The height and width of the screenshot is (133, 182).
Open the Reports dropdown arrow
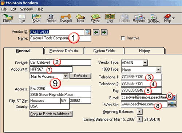pyautogui.click(x=144, y=18)
